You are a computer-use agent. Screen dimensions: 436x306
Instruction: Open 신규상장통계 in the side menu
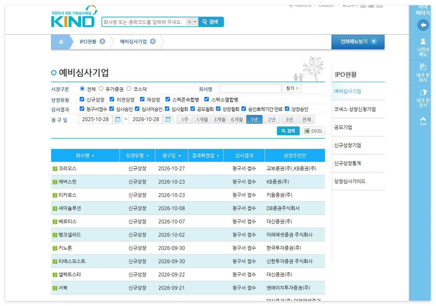pyautogui.click(x=348, y=163)
